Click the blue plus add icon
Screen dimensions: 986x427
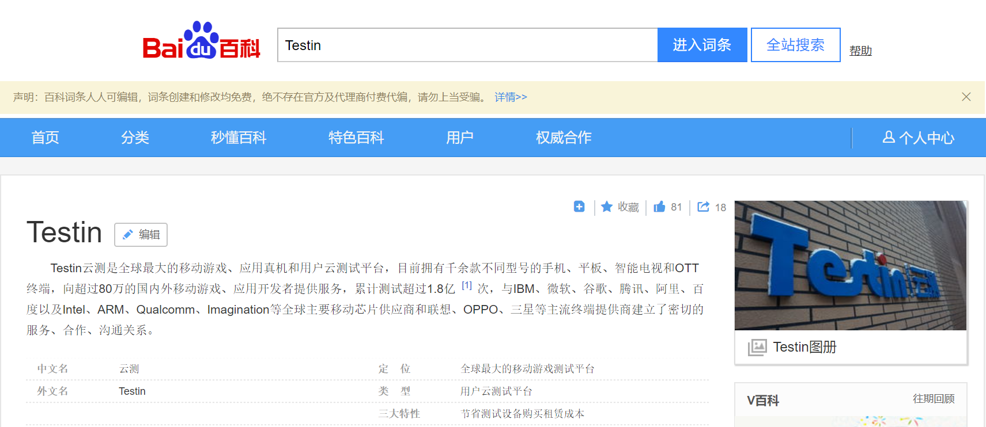(579, 207)
